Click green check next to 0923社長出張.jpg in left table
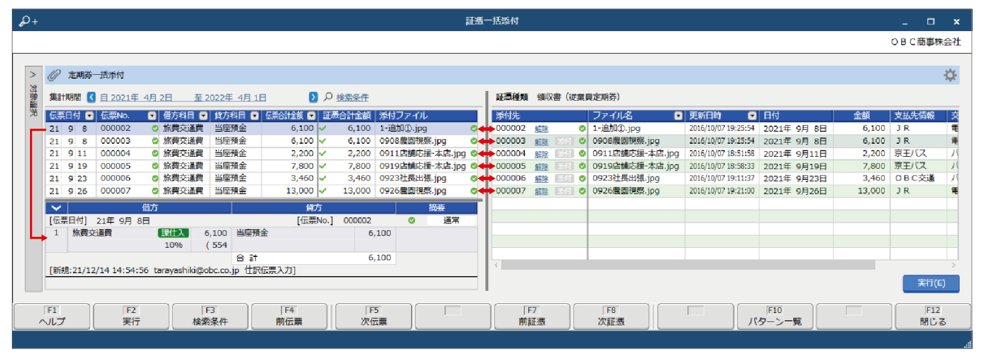 (473, 178)
